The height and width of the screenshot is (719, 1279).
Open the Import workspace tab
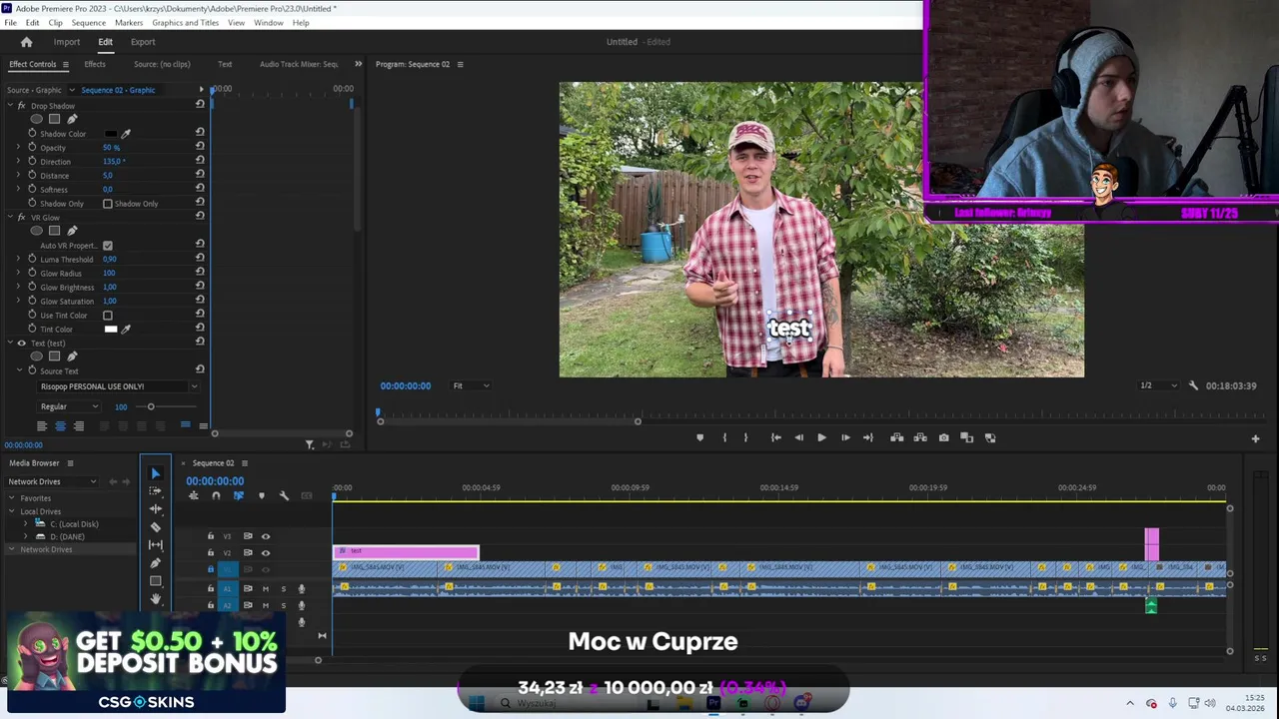pyautogui.click(x=67, y=42)
